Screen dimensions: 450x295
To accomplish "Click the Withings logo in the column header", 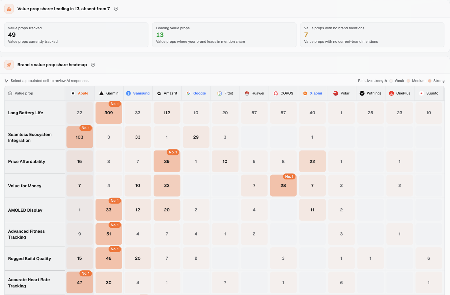I will [x=362, y=93].
